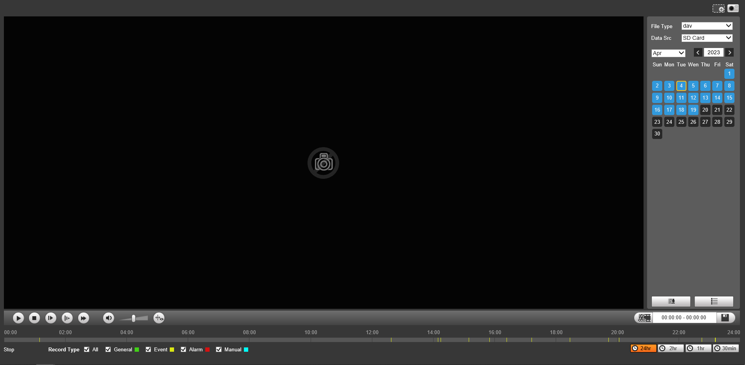Select the 2hr timeline scale
The height and width of the screenshot is (365, 745).
(671, 348)
